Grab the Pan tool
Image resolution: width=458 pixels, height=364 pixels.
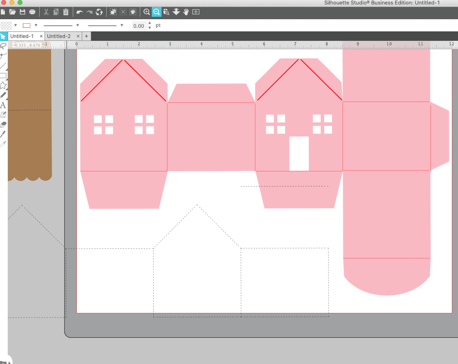[186, 12]
